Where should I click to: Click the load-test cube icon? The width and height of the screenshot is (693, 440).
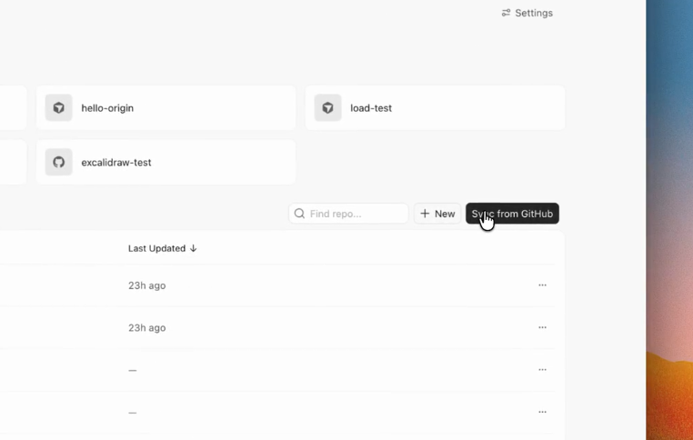click(328, 108)
